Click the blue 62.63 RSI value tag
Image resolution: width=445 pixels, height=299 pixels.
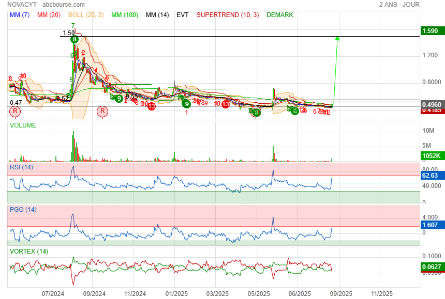(433, 176)
